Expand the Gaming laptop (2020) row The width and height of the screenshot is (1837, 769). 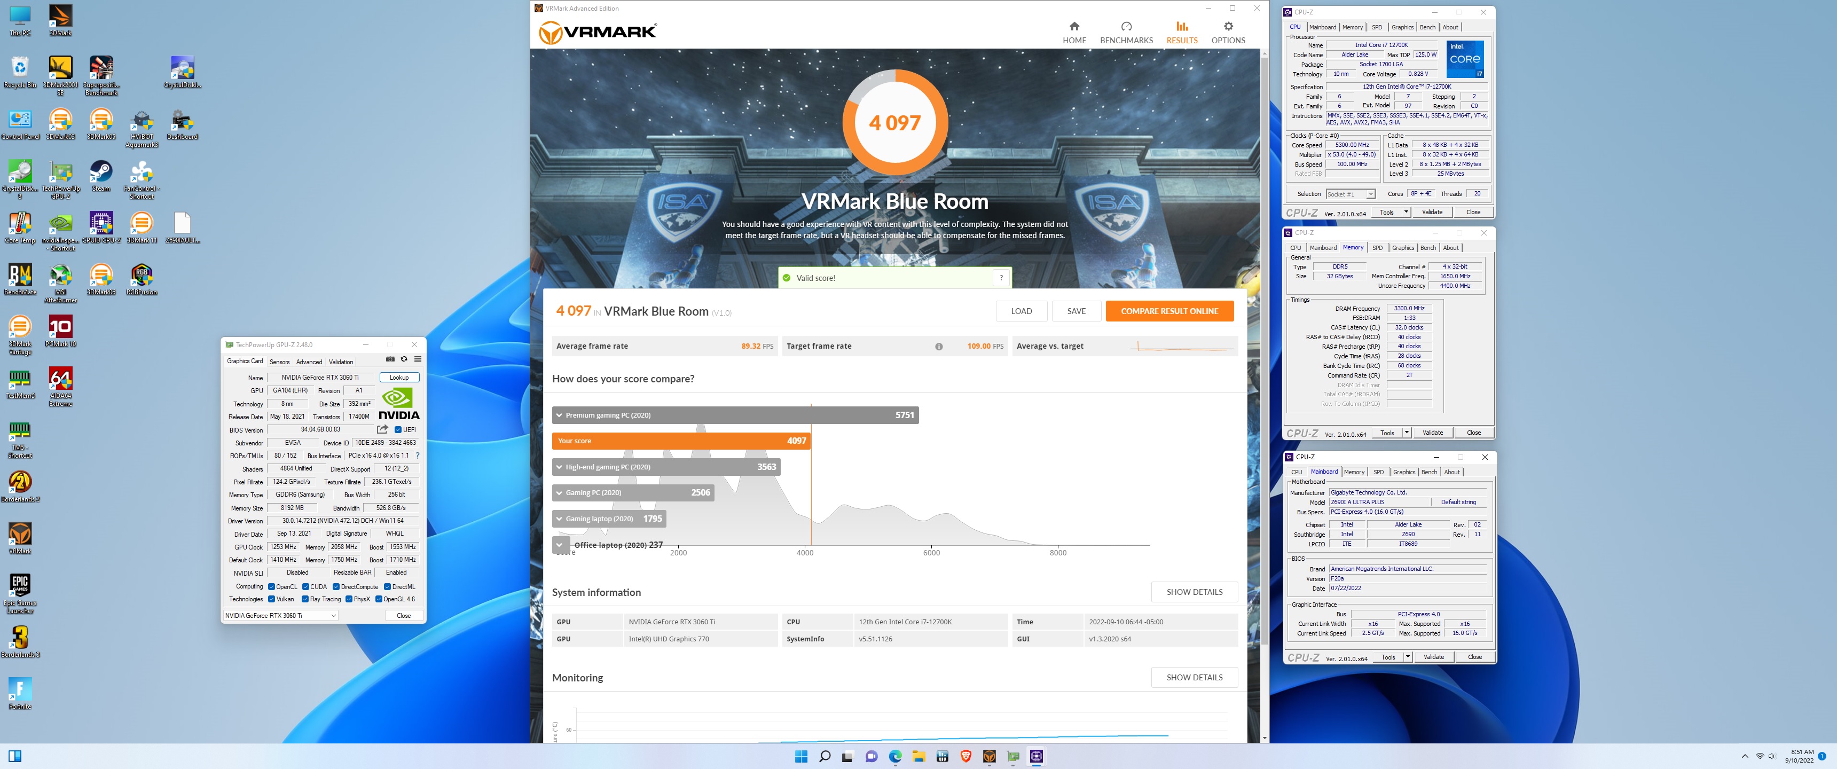[609, 519]
